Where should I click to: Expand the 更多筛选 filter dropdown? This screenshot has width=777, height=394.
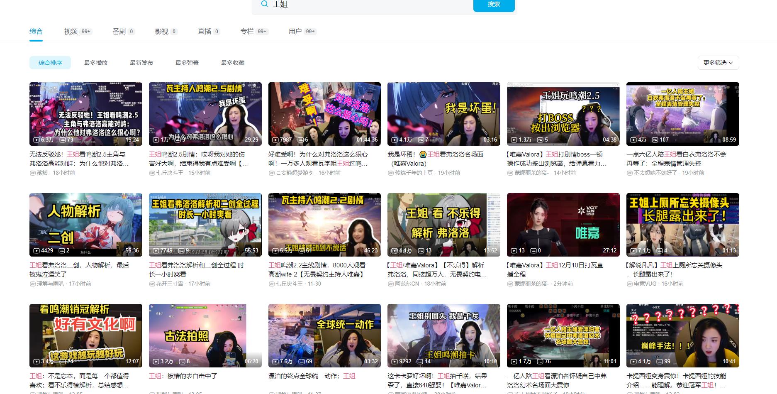point(718,63)
